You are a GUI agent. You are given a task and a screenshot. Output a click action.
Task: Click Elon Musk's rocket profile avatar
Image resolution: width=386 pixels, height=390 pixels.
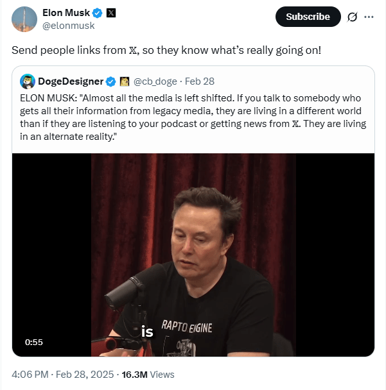click(x=24, y=19)
